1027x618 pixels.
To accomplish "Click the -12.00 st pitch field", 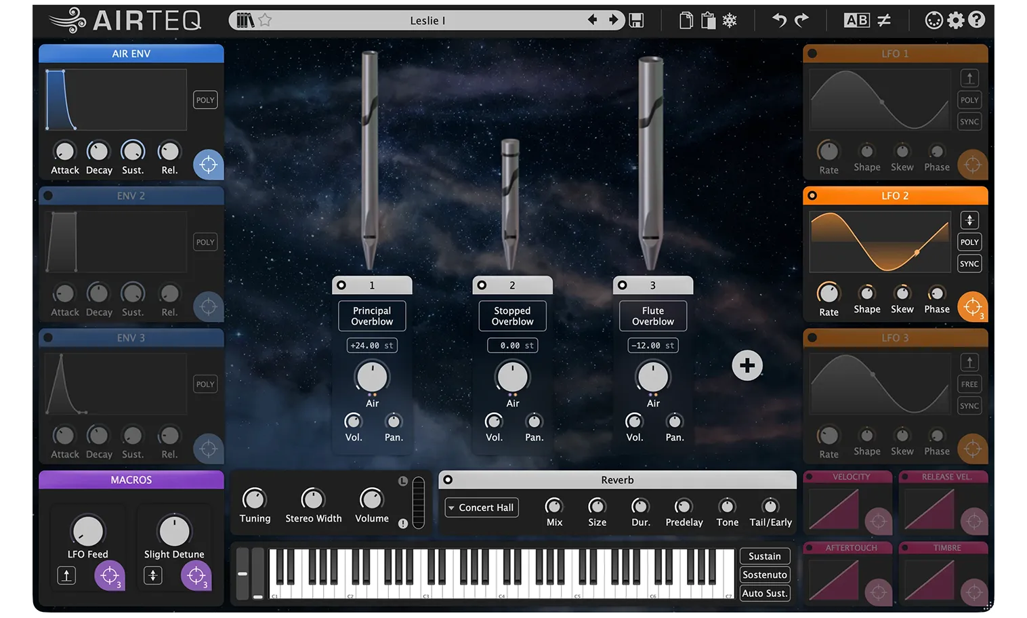I will 653,346.
